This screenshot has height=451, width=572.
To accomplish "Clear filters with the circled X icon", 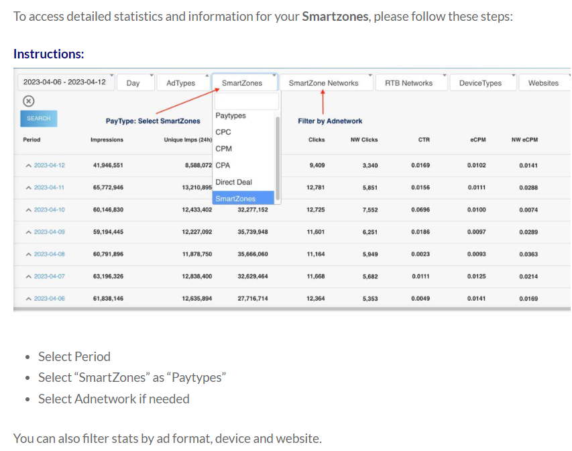I will click(x=28, y=101).
